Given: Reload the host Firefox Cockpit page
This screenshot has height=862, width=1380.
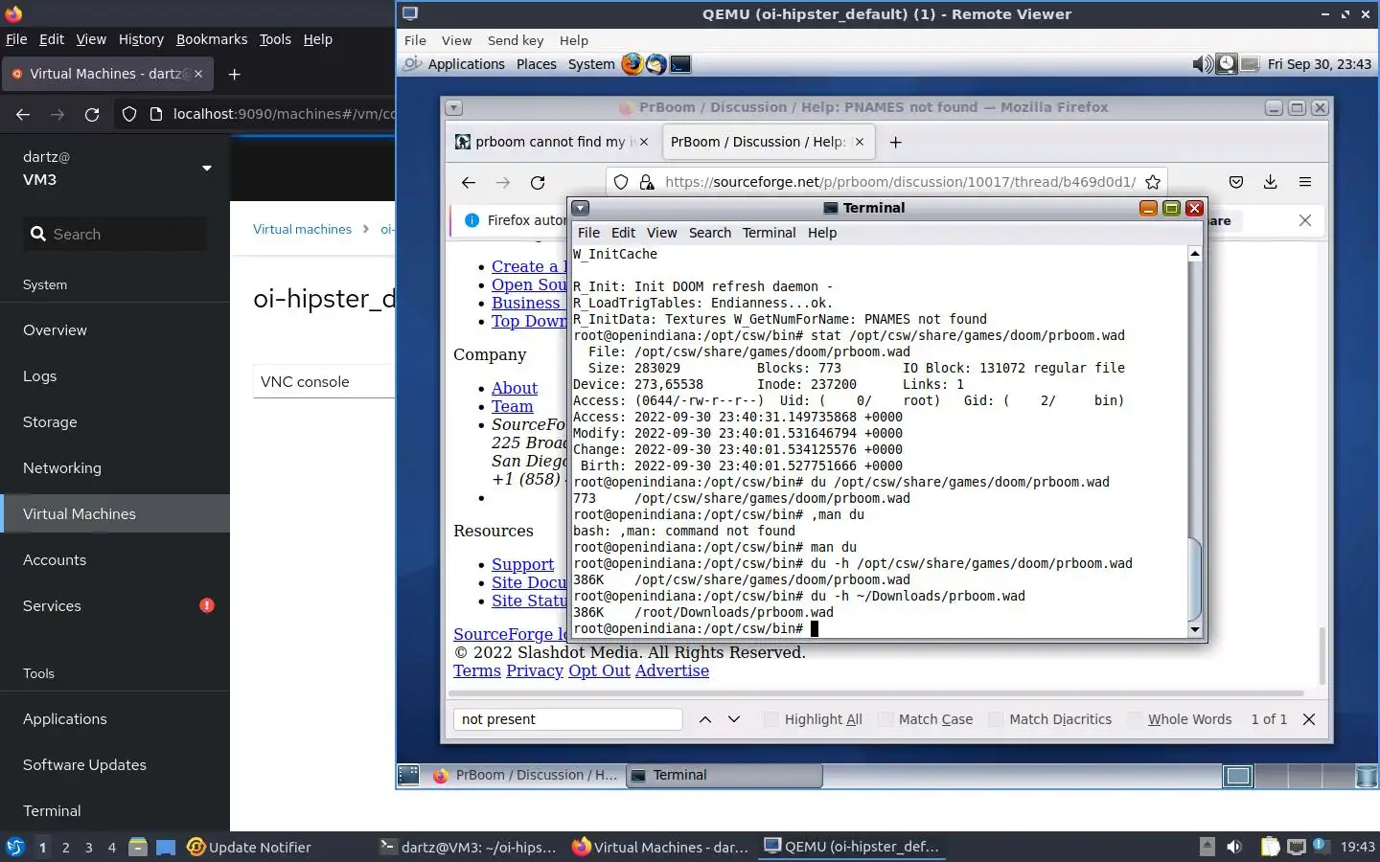Looking at the screenshot, I should pos(92,114).
